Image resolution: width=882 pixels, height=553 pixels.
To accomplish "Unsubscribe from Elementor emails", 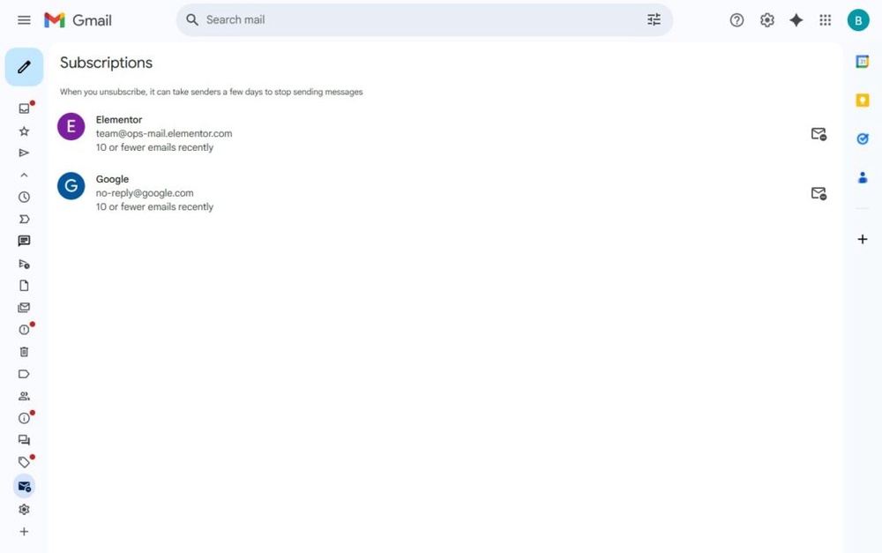I will tap(818, 134).
